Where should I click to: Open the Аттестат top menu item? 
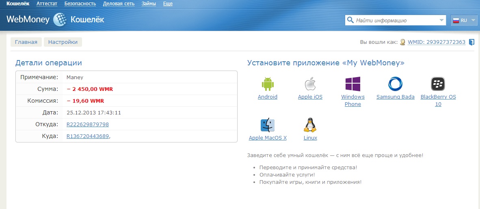[x=47, y=4]
